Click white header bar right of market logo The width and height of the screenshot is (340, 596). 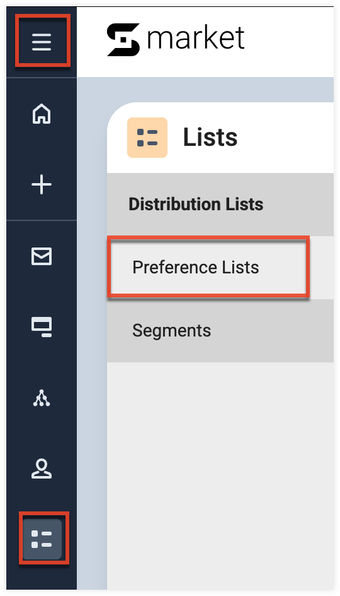click(290, 42)
